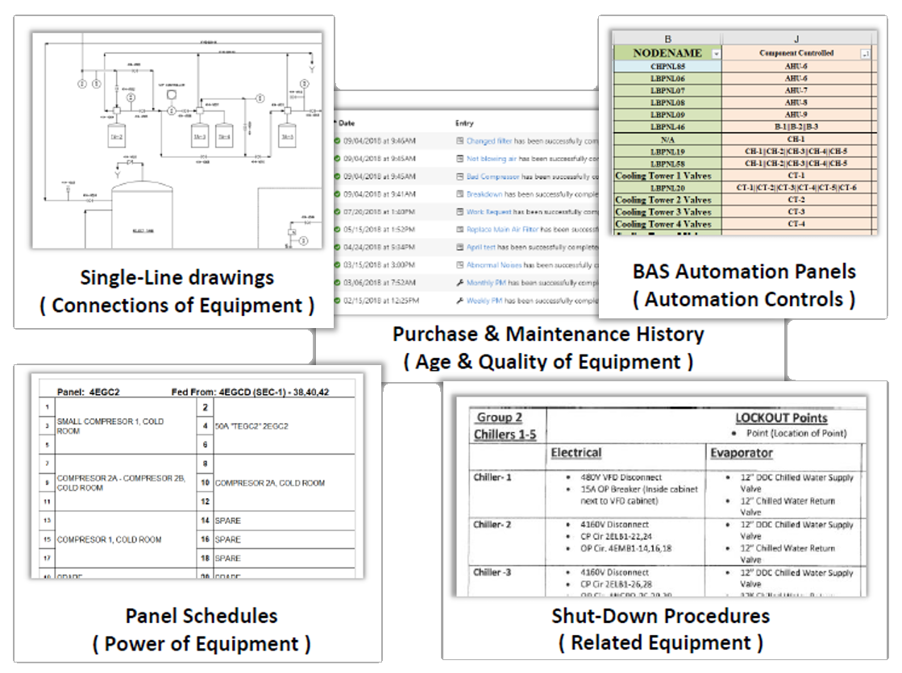
Task: Click the Purchase & Maintenance History caption
Action: point(548,334)
